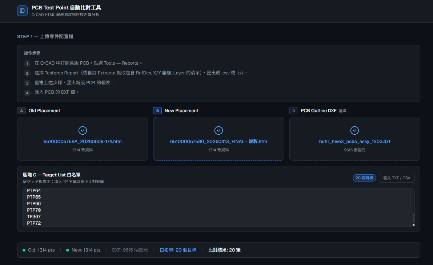Click the DXF: 9615 個圖元 status text
The height and width of the screenshot is (265, 433).
(130, 250)
